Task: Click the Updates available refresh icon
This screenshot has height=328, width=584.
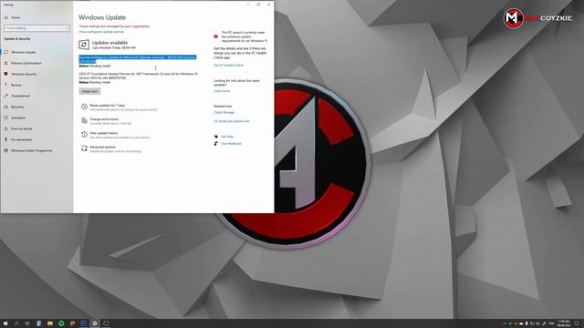Action: [84, 45]
